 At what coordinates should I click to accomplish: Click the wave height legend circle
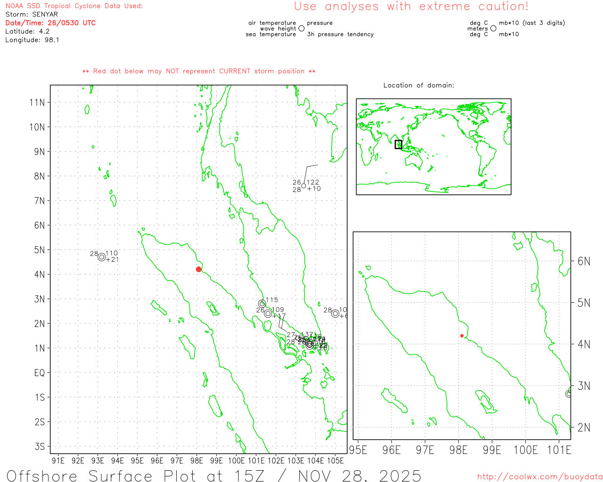pos(301,28)
